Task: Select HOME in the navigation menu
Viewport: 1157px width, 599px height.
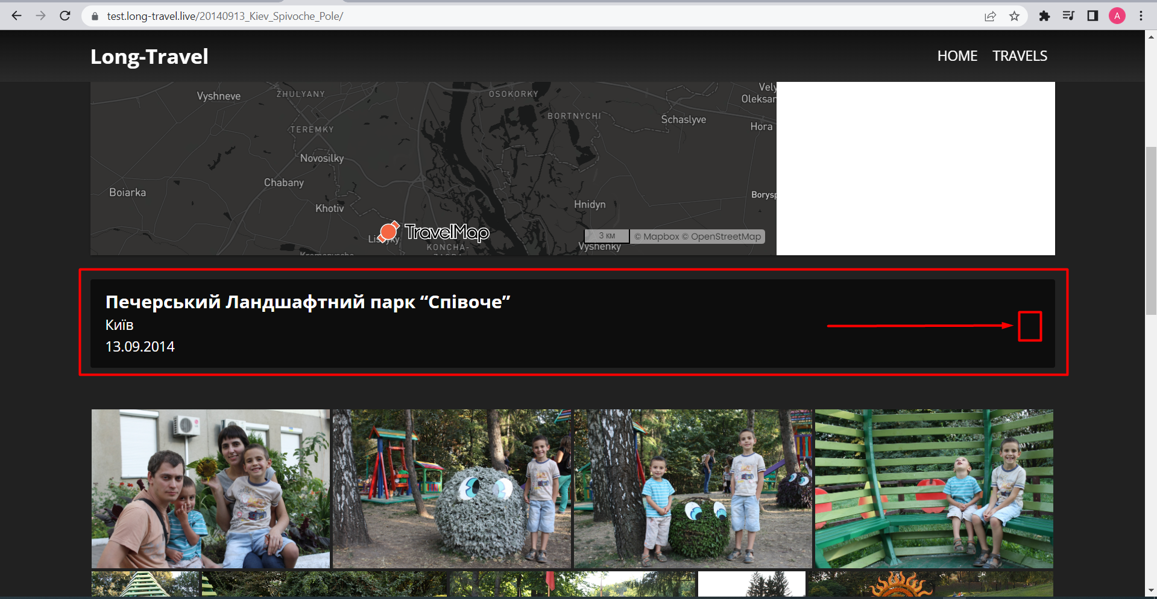Action: 957,56
